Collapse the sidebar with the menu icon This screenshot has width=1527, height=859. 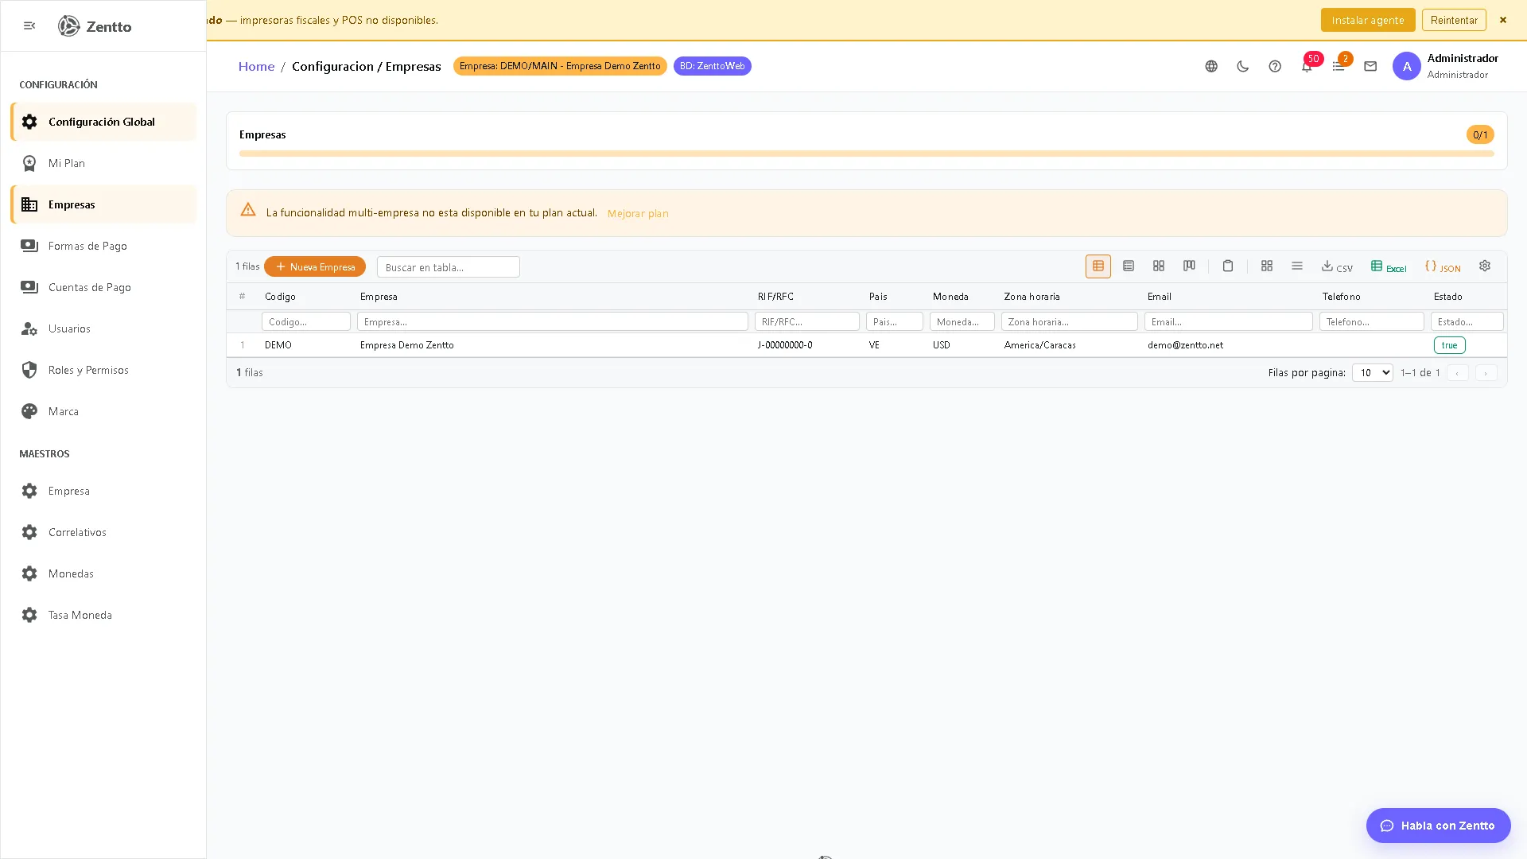coord(29,26)
